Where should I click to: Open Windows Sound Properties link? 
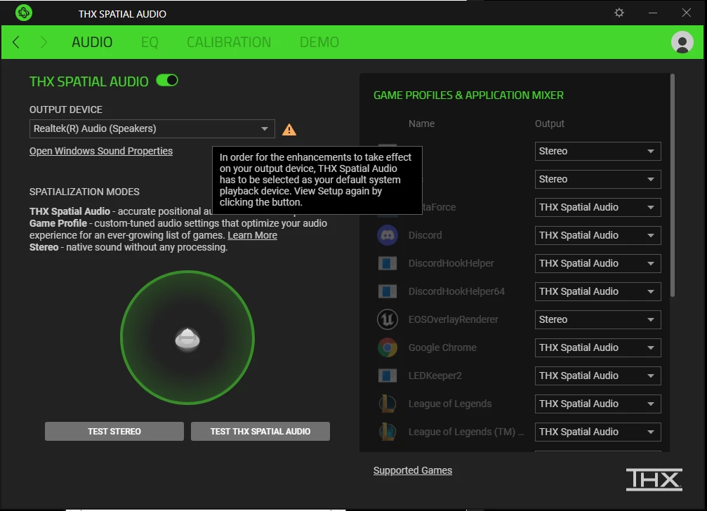click(x=101, y=151)
